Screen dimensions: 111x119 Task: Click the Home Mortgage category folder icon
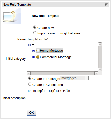click(38, 51)
